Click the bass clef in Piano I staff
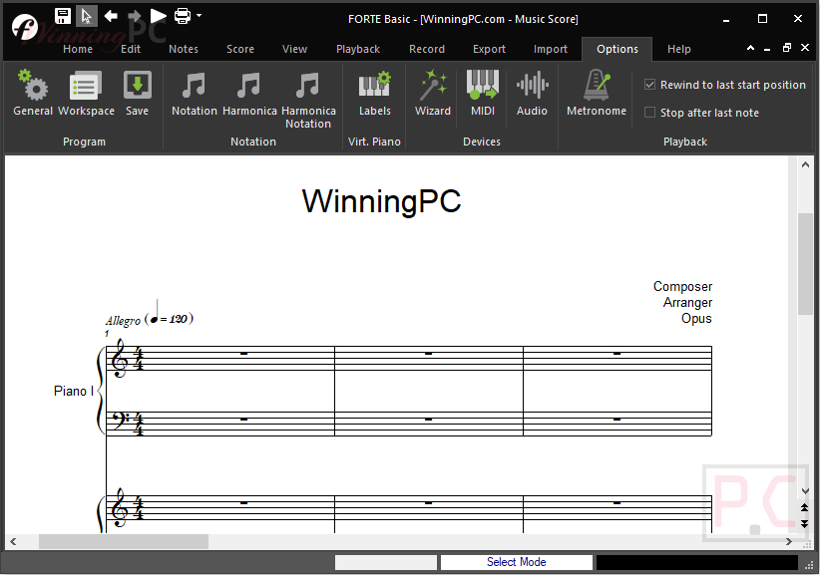Viewport: 820px width, 575px height. point(120,421)
